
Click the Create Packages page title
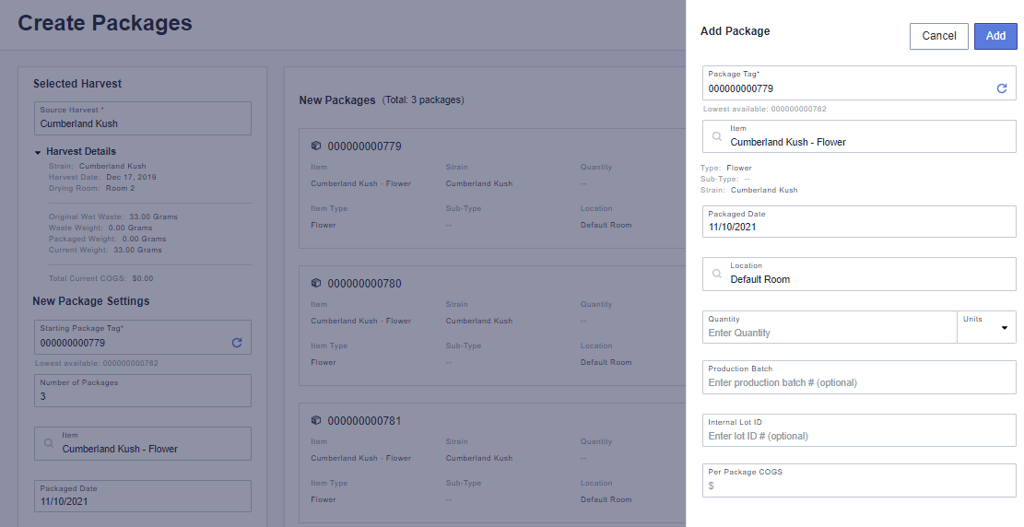coord(105,23)
